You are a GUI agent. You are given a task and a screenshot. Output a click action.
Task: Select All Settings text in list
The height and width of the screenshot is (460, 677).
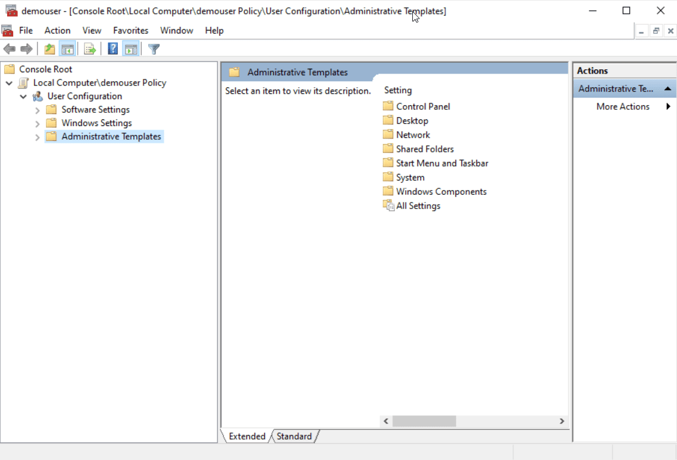click(418, 206)
